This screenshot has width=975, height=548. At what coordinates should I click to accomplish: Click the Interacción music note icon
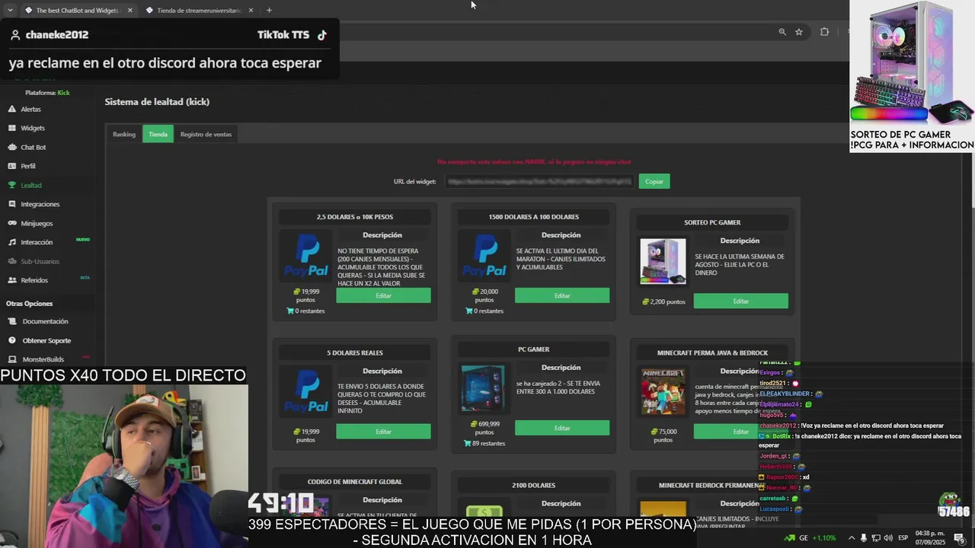pos(12,242)
